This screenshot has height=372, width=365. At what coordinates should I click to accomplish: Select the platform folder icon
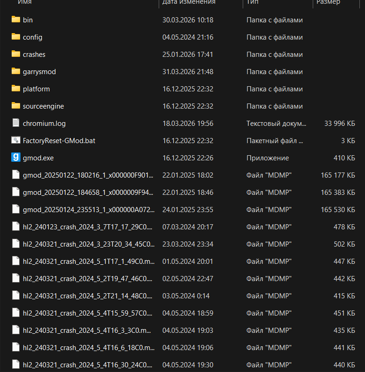(x=16, y=89)
